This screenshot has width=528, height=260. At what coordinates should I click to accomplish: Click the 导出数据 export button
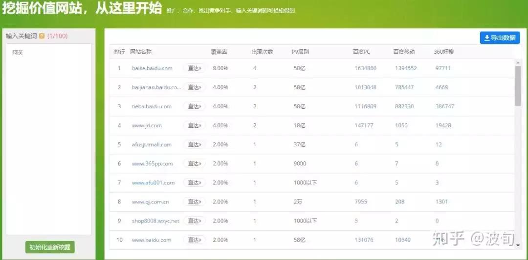500,38
